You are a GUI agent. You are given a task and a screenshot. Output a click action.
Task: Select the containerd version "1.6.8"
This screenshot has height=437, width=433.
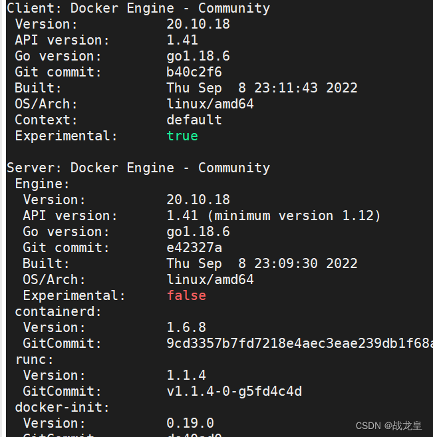point(186,327)
